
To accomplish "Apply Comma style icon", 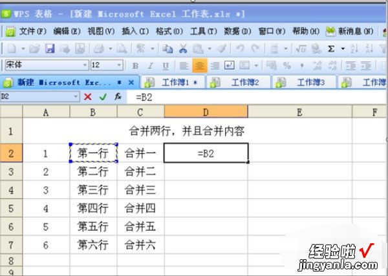I will click(x=302, y=66).
